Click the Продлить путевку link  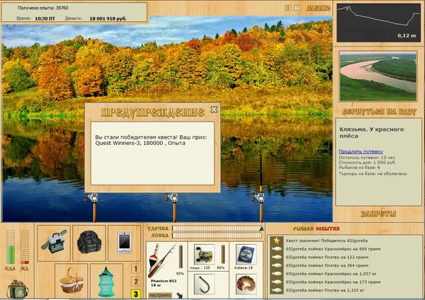tap(361, 151)
